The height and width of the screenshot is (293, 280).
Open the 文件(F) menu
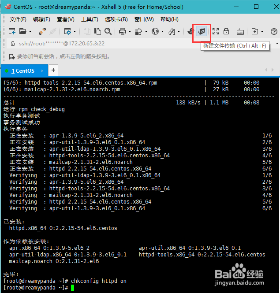[x=18, y=19]
